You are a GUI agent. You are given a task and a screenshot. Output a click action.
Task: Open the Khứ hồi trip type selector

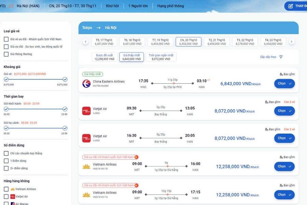112,6
